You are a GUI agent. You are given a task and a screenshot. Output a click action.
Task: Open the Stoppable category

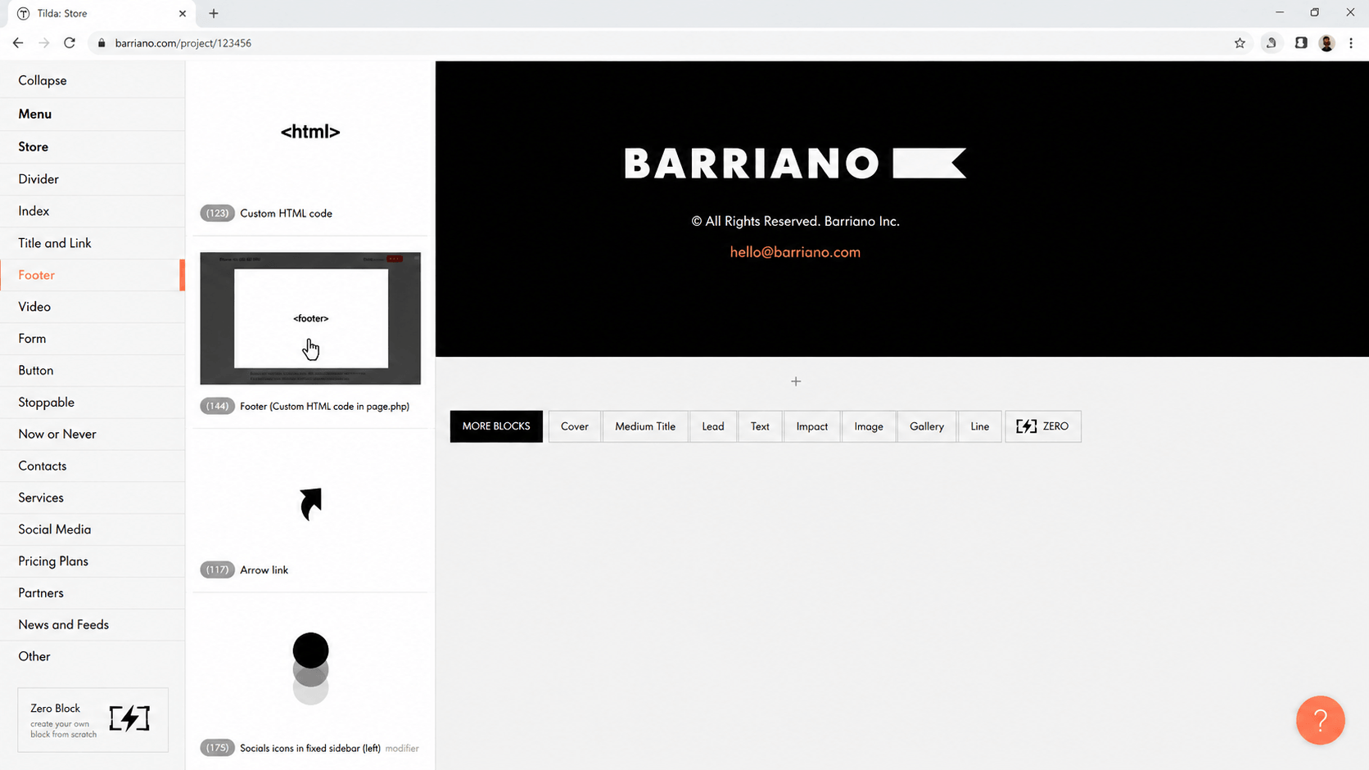(93, 402)
